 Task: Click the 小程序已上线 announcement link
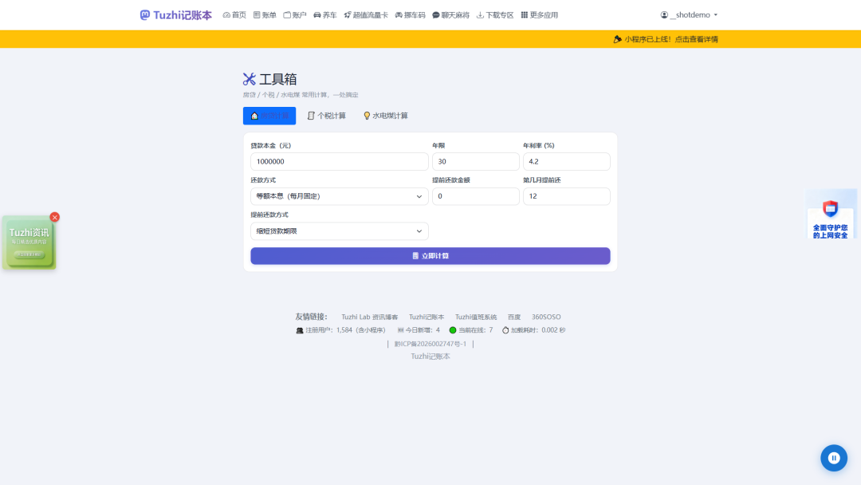click(x=666, y=39)
